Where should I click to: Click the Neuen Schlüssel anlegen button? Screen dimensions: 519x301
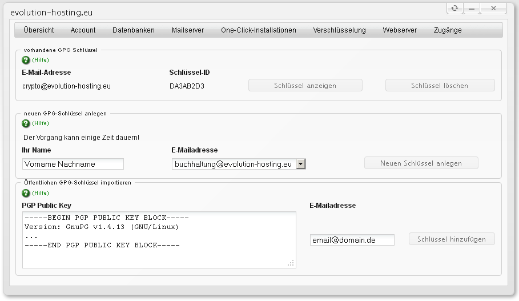coord(421,163)
